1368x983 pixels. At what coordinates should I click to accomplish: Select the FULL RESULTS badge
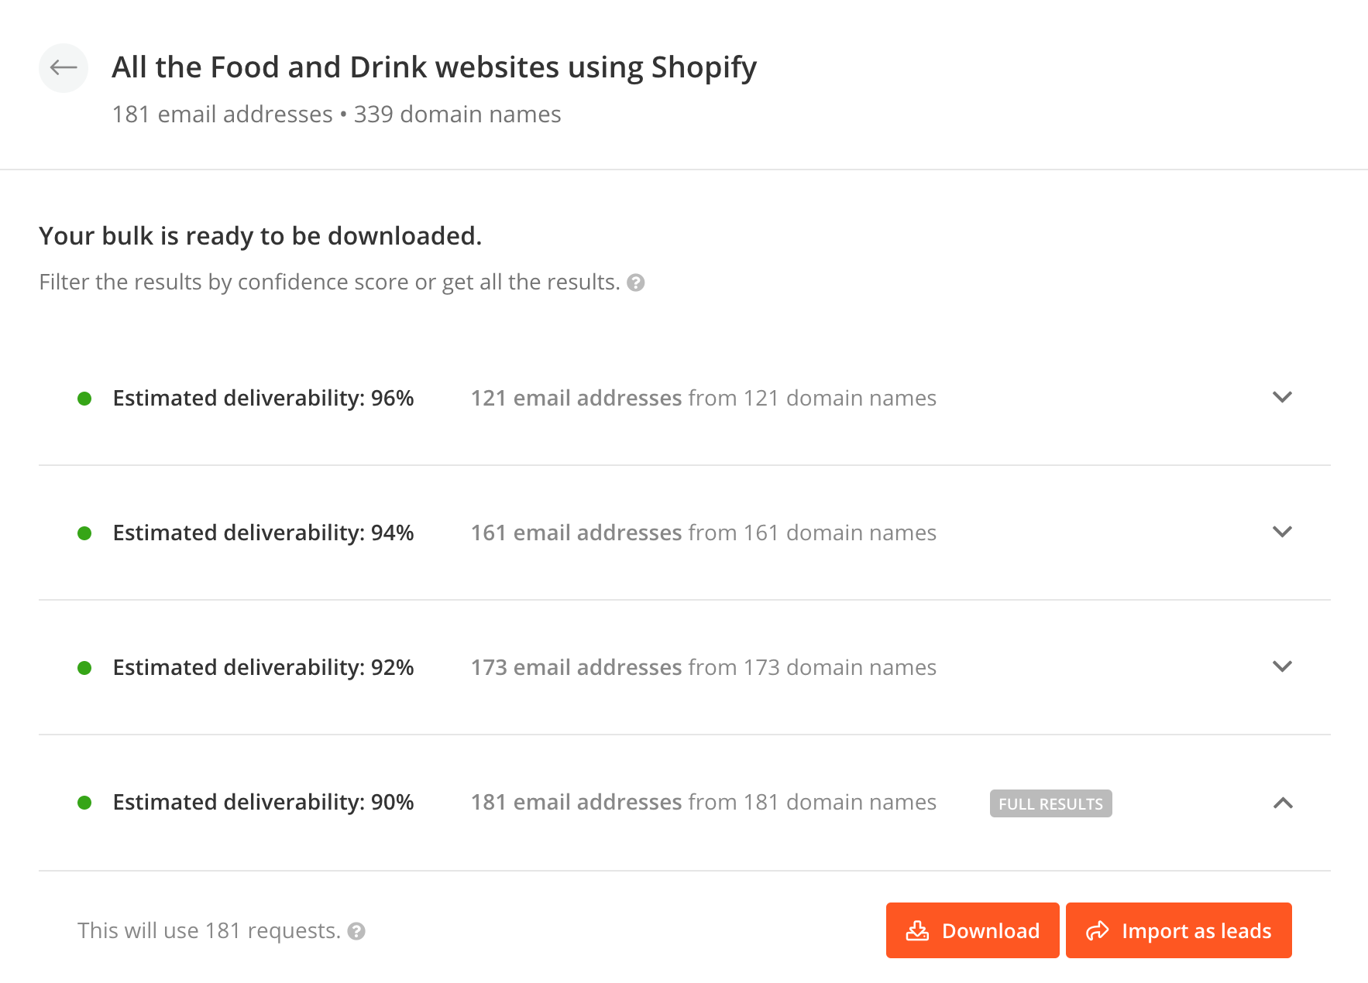1051,803
